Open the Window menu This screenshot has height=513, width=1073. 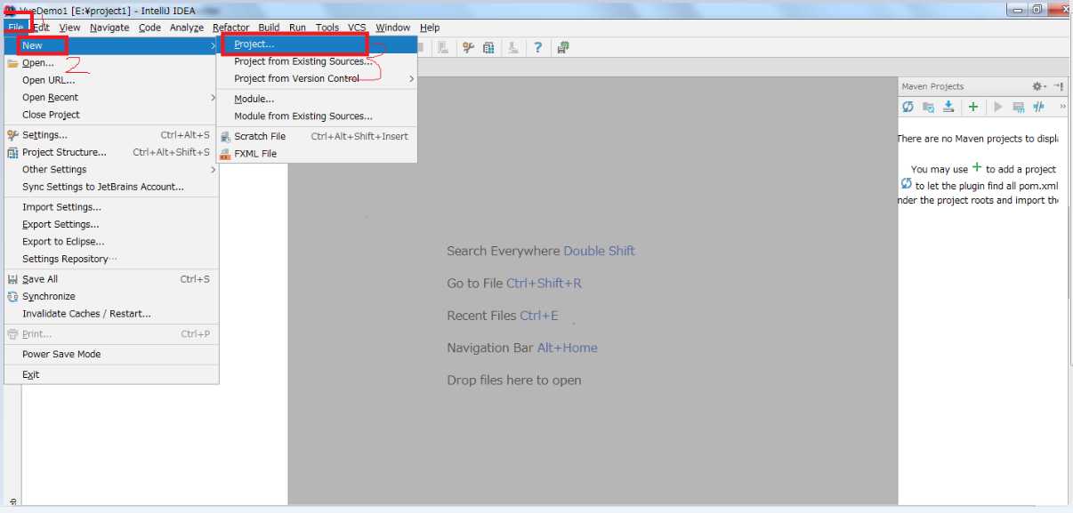392,28
